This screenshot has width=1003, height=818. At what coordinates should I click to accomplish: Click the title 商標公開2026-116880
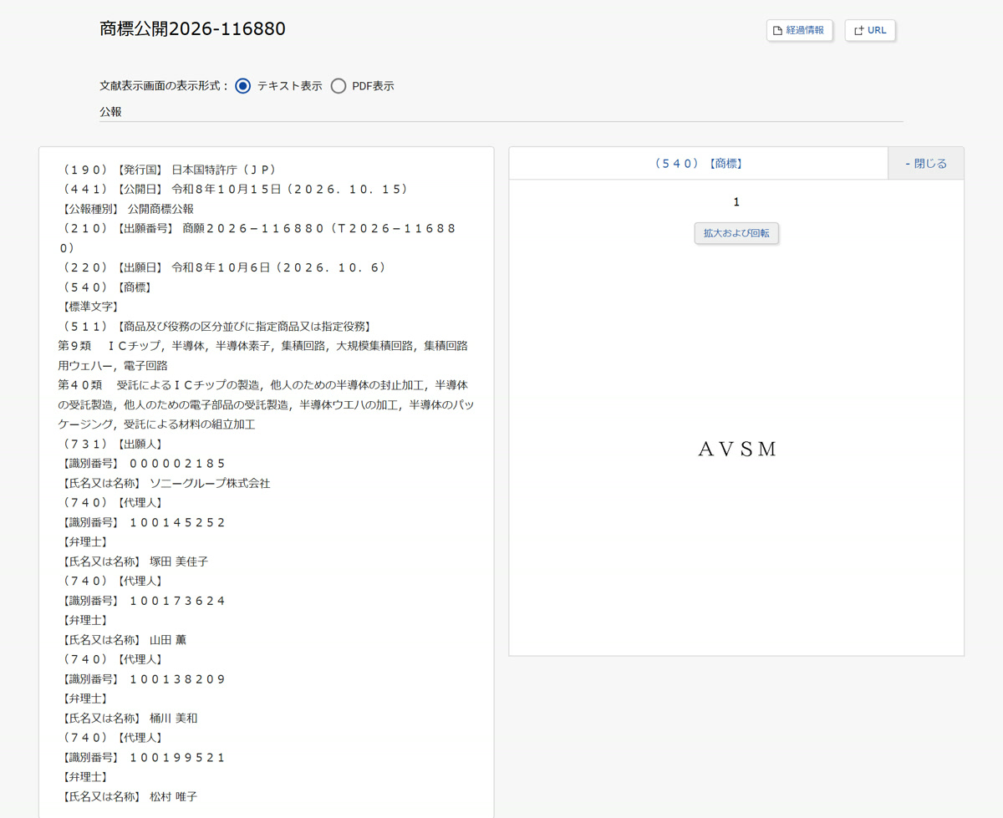click(x=192, y=29)
